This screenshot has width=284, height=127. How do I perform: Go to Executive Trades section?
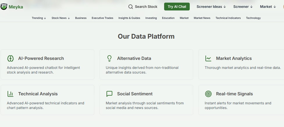[x=102, y=18]
